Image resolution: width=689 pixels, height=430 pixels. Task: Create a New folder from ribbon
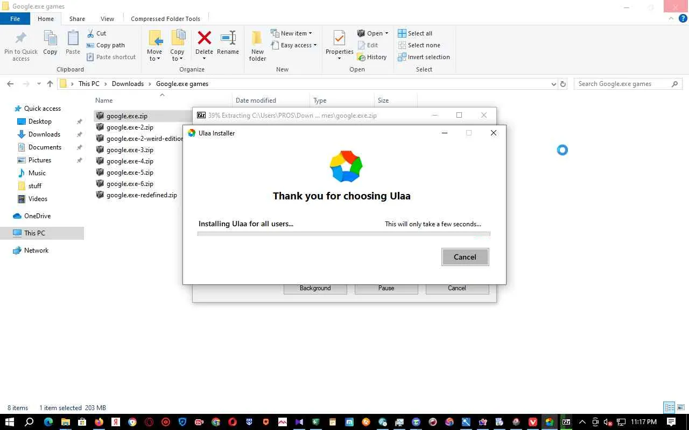(x=257, y=46)
